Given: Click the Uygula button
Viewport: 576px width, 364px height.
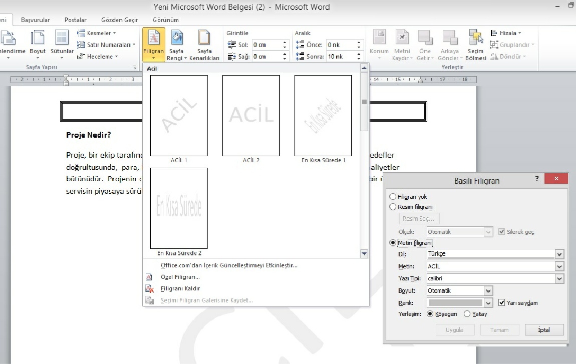Looking at the screenshot, I should point(455,330).
